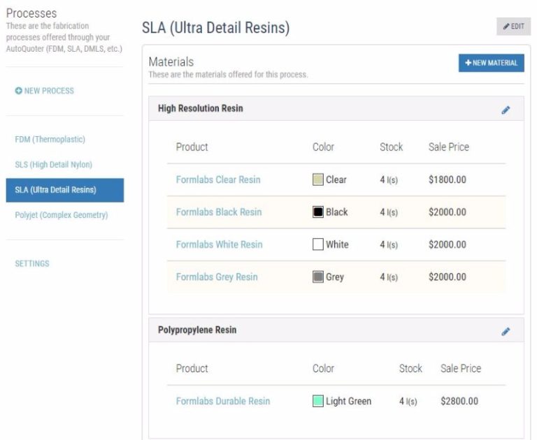537x440 pixels.
Task: Edit the Polypropylene Resin material pencil icon
Action: coord(506,331)
